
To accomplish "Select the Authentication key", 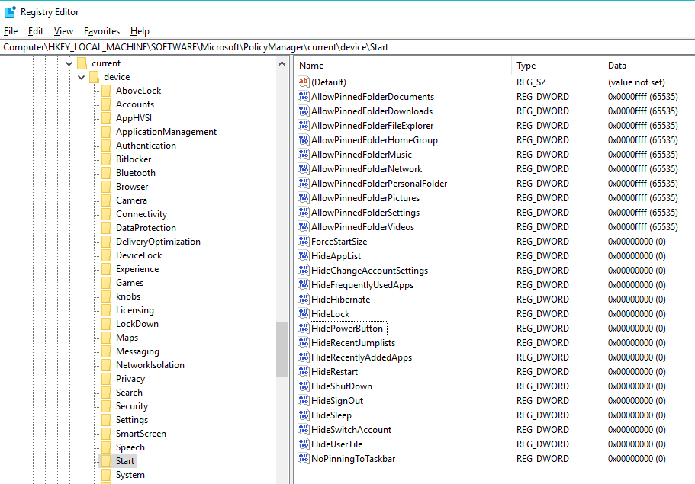I will [146, 146].
